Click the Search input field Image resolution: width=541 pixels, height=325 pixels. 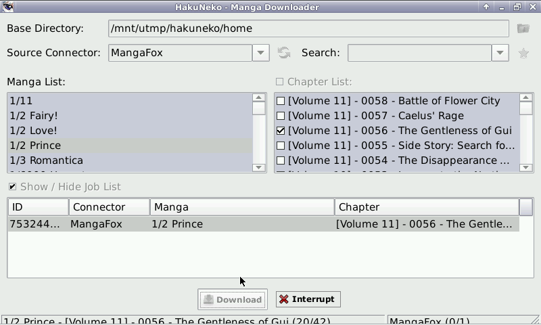(x=419, y=53)
